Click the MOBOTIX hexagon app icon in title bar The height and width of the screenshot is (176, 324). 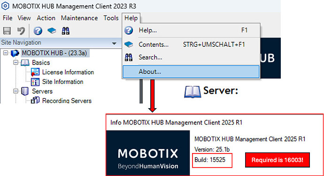(x=5, y=6)
